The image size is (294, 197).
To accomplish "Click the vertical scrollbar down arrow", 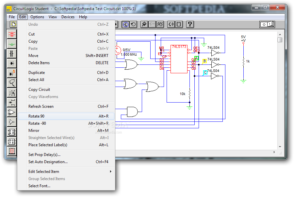I will click(280, 147).
